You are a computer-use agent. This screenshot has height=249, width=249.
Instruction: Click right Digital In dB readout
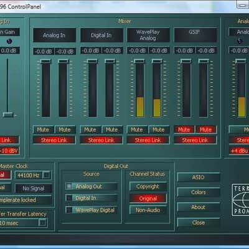(x=112, y=50)
